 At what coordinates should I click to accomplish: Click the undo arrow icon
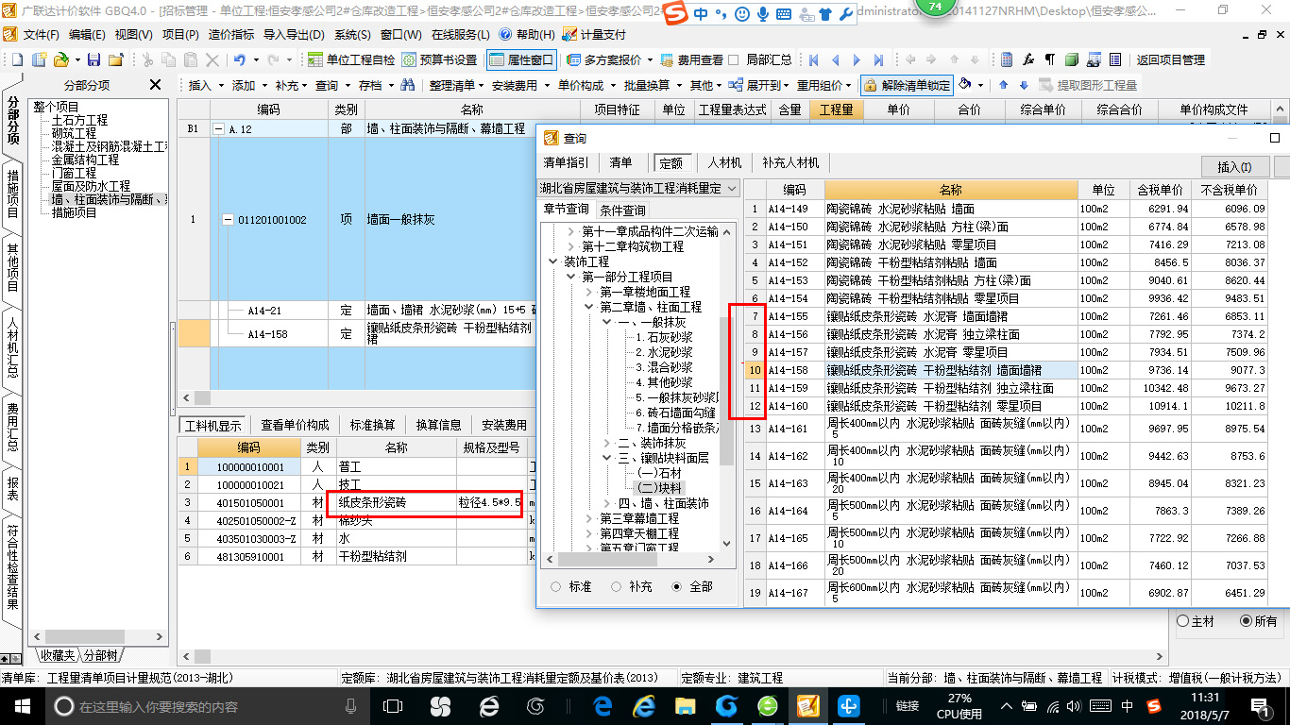pos(239,59)
